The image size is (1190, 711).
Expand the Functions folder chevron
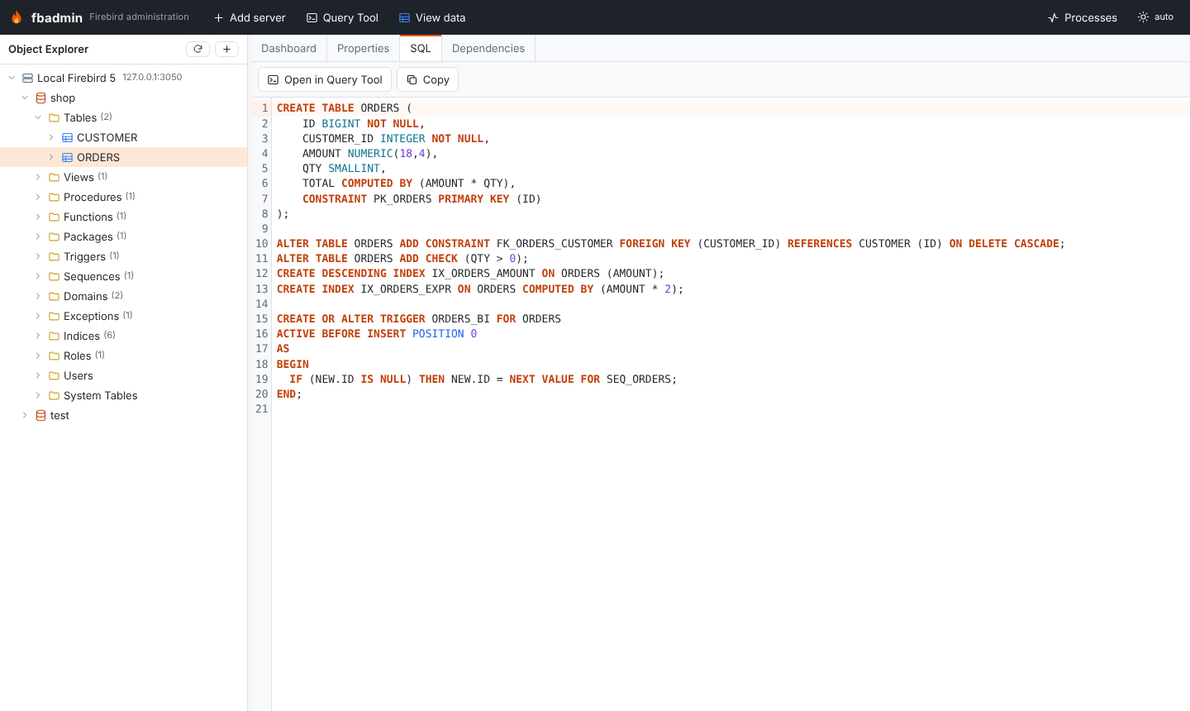tap(38, 217)
